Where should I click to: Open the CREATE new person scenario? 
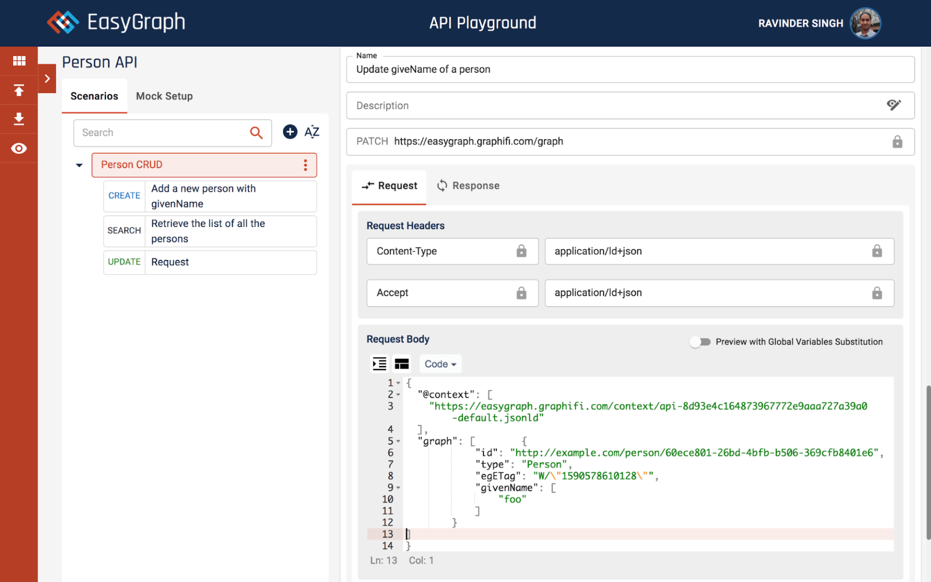point(209,196)
